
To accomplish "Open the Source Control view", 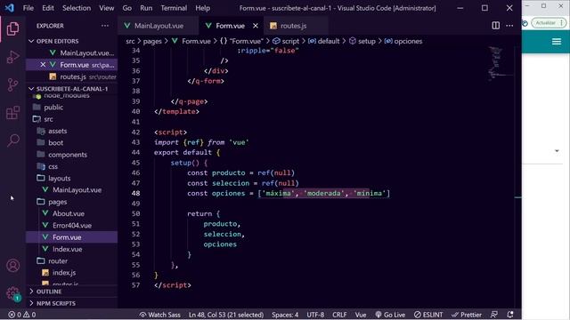I will tap(12, 85).
